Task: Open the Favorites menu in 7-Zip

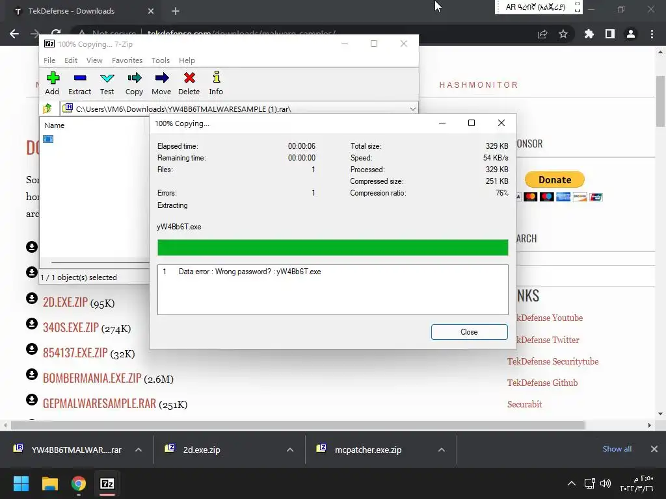Action: [127, 60]
